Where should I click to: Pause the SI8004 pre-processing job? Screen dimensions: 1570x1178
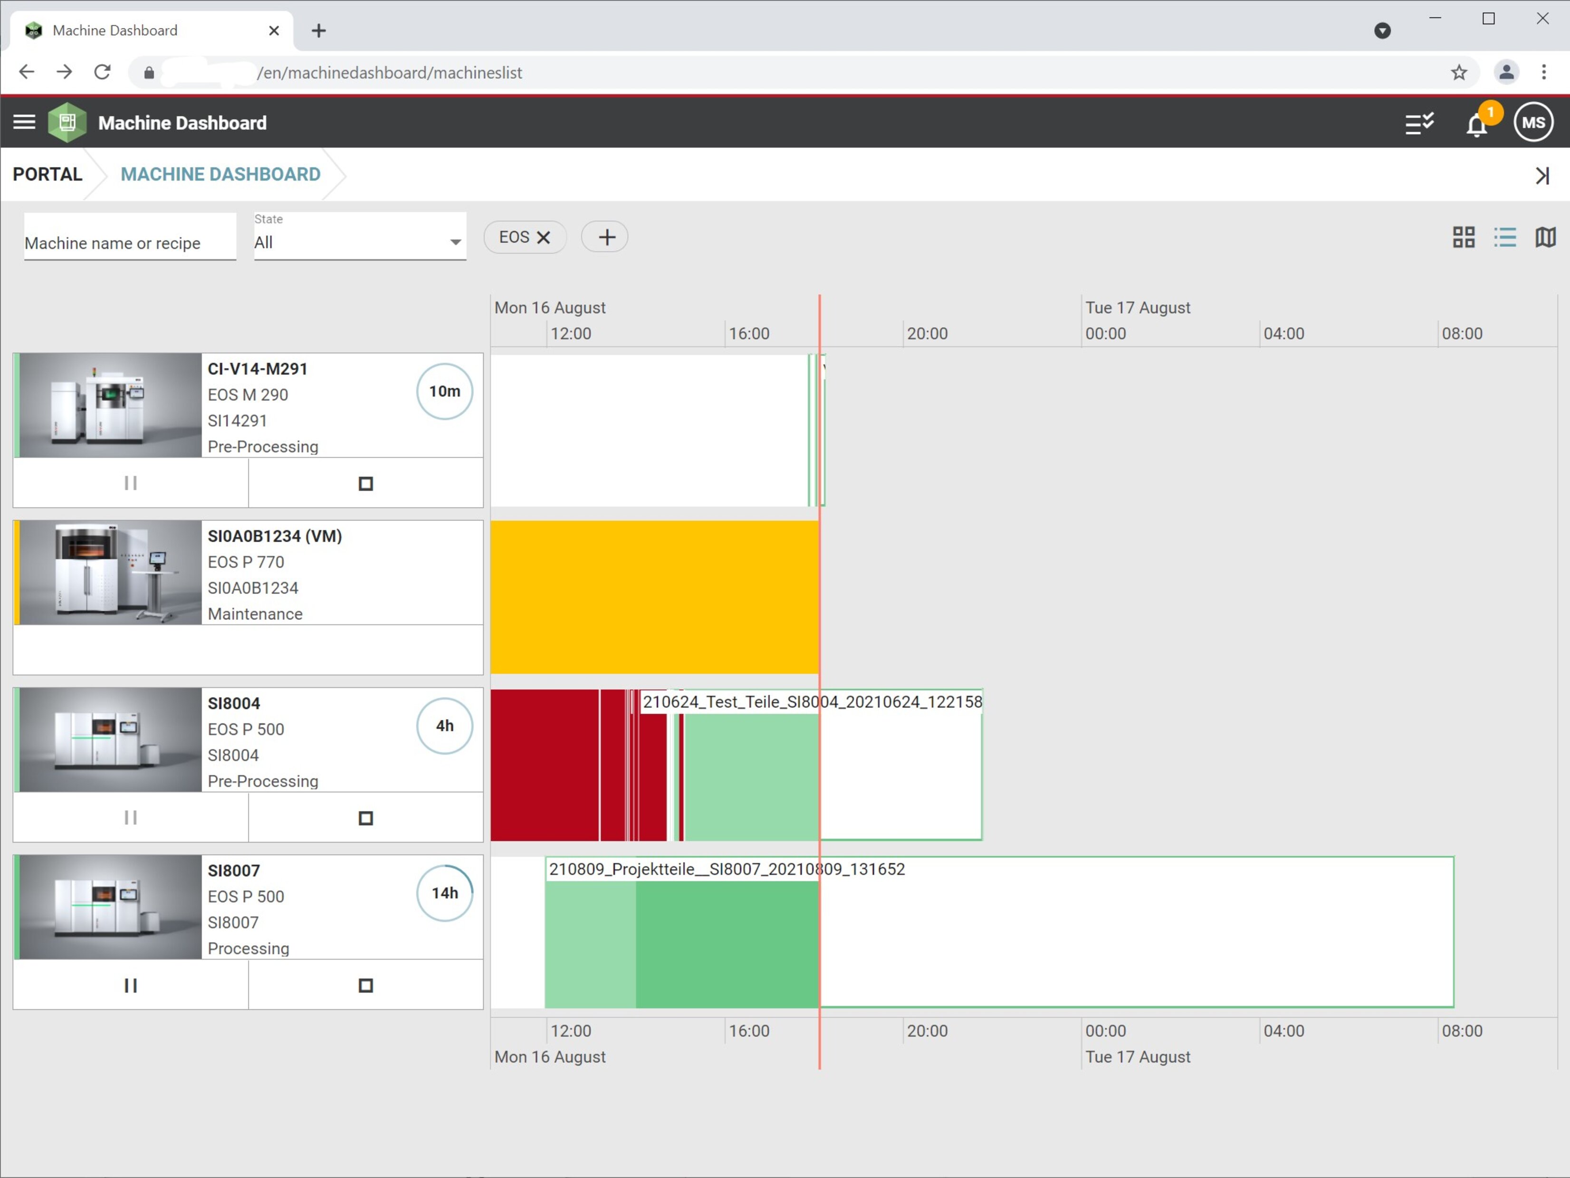pyautogui.click(x=130, y=817)
